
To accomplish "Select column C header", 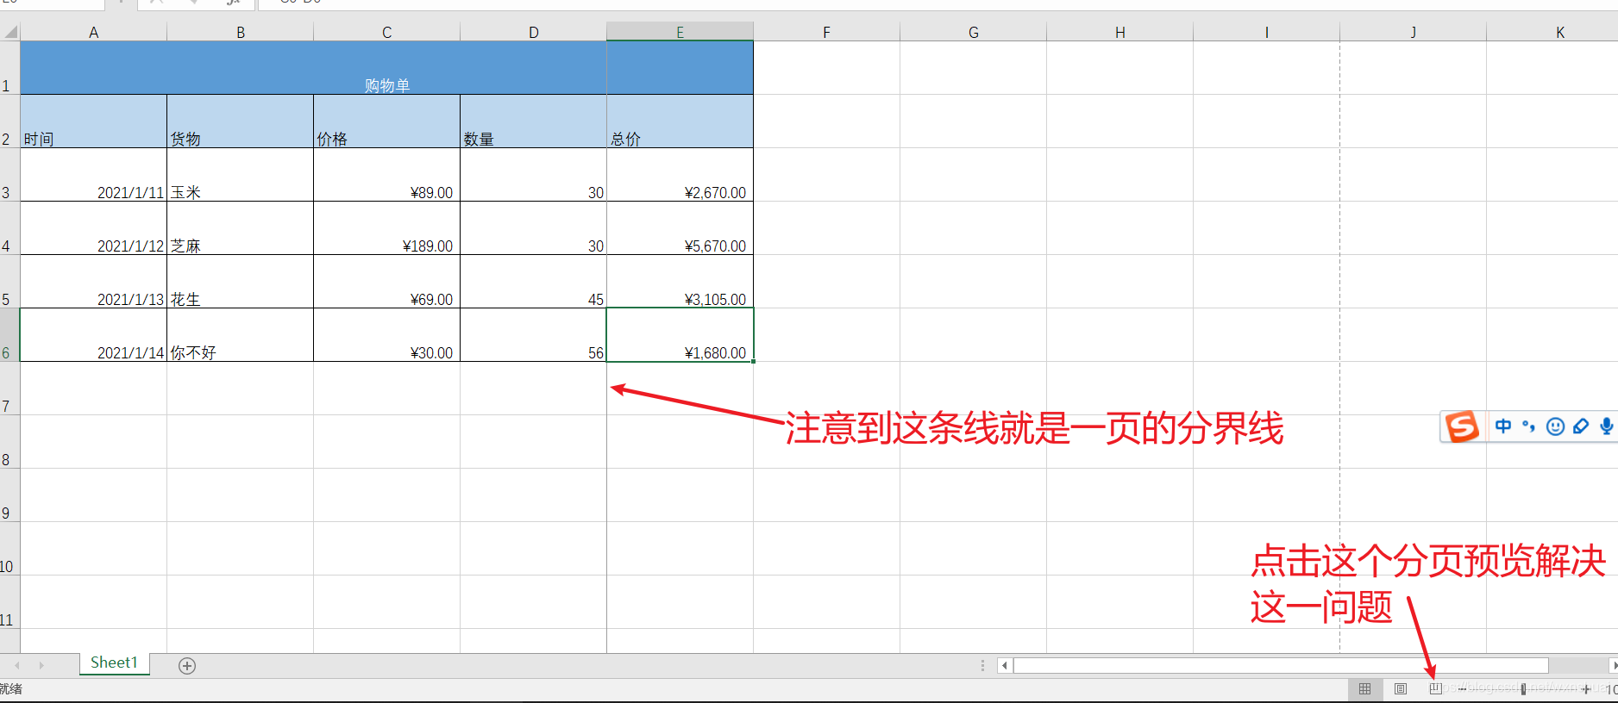I will pos(387,32).
